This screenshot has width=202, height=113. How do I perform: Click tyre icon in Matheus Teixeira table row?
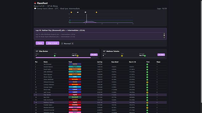(x=147, y=103)
